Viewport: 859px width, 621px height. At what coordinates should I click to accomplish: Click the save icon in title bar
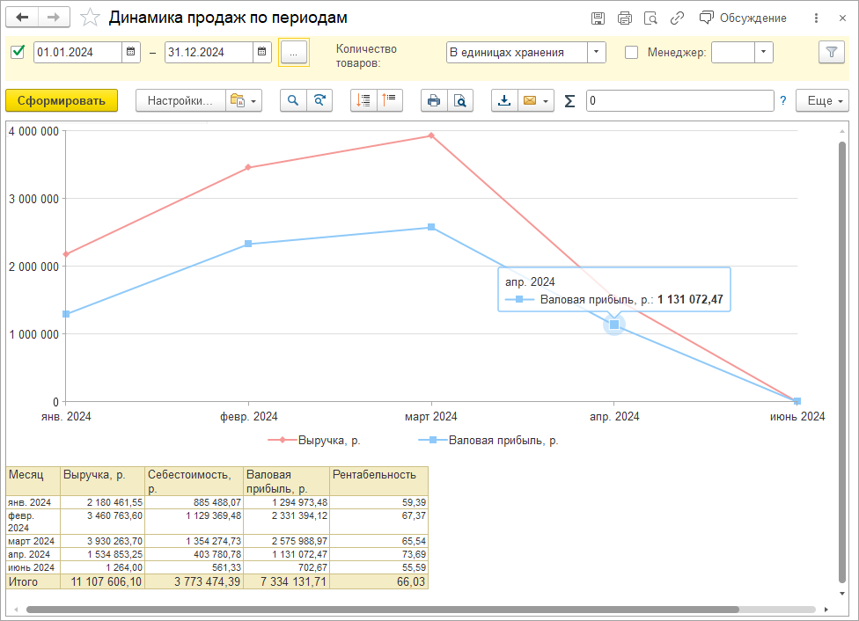[598, 18]
